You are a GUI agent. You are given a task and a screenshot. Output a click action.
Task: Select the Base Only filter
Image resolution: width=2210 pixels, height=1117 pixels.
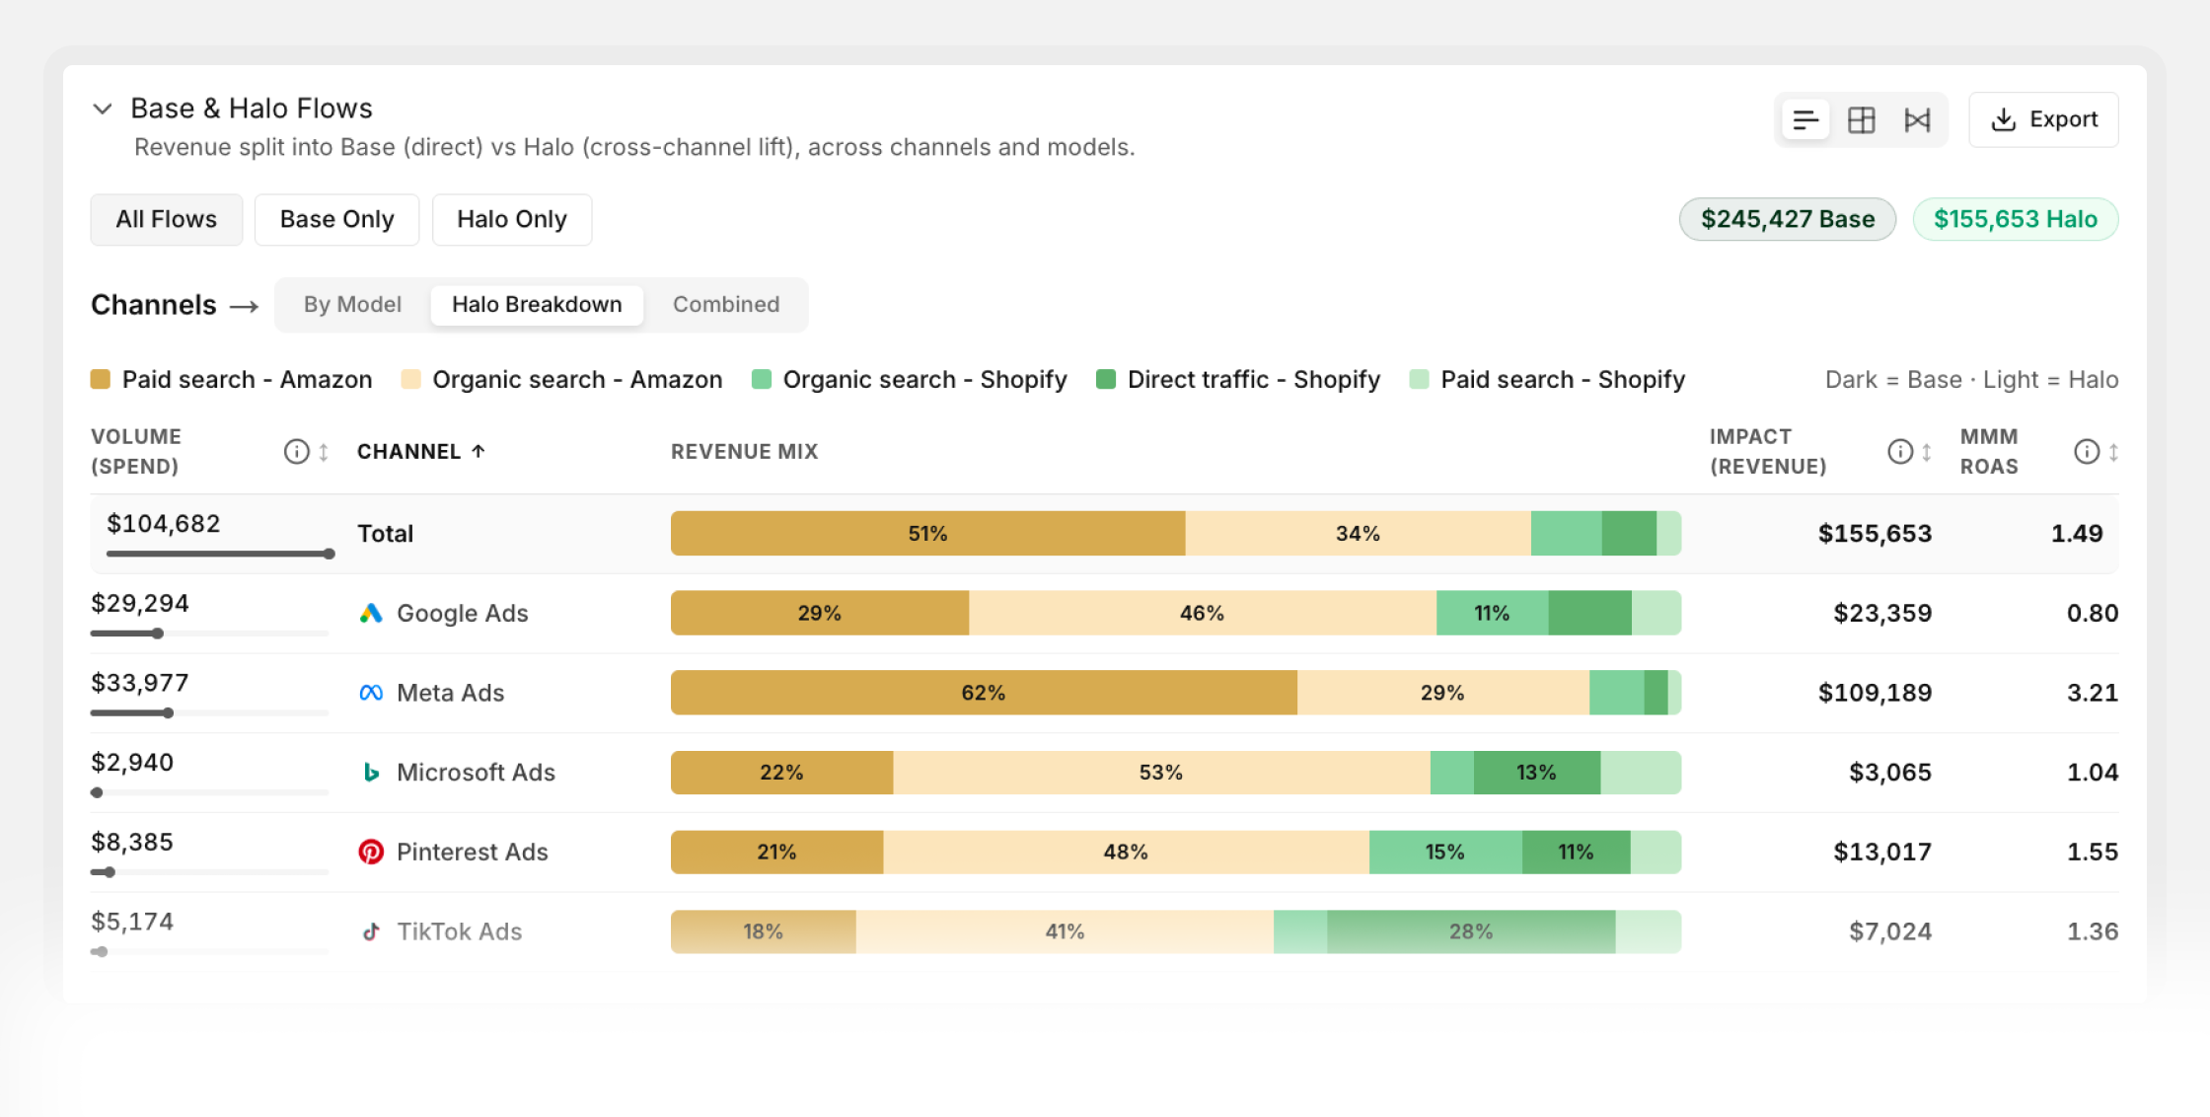click(x=337, y=219)
